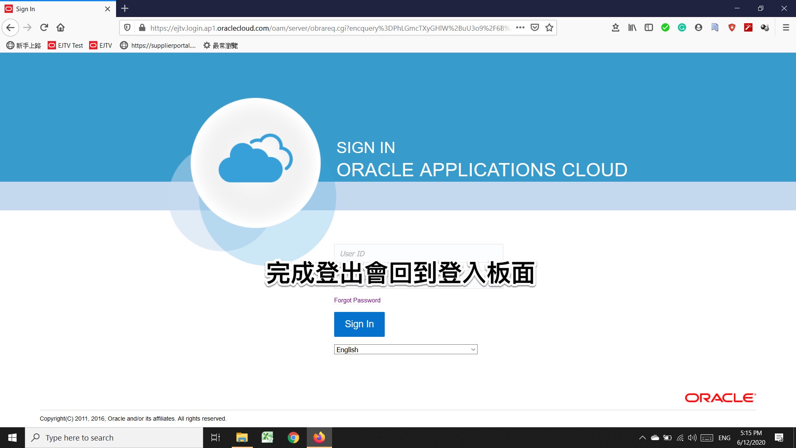The image size is (796, 448).
Task: Click the Firefox taskbar icon
Action: point(319,438)
